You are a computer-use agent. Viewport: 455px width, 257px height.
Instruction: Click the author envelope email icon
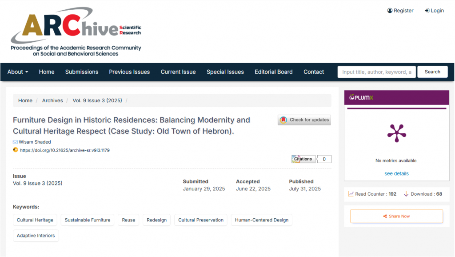pyautogui.click(x=15, y=142)
